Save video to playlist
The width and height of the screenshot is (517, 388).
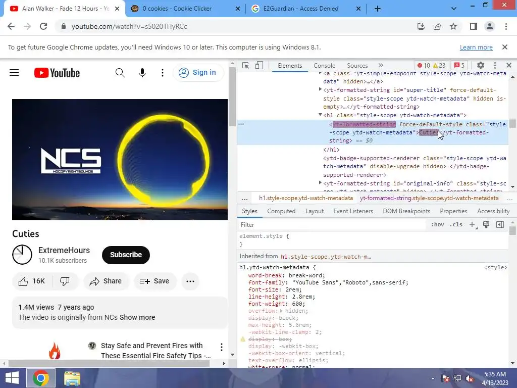tap(154, 281)
